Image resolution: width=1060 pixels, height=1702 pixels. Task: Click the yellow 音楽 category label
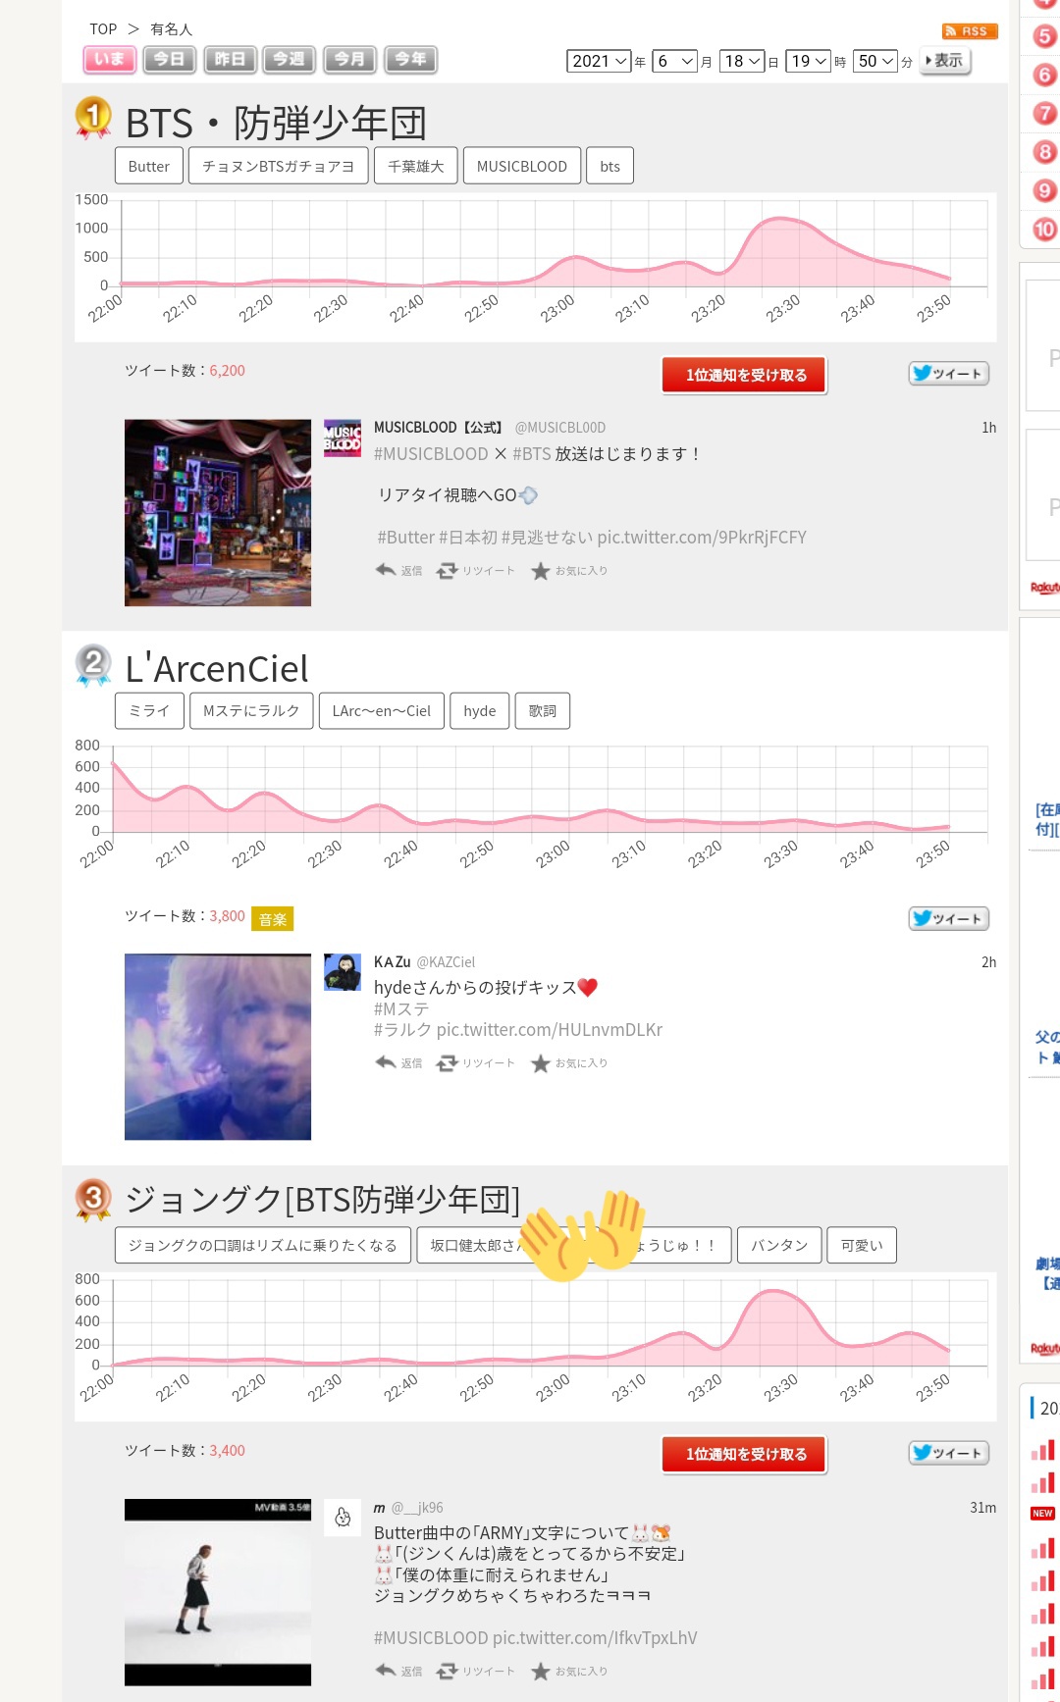tap(273, 918)
